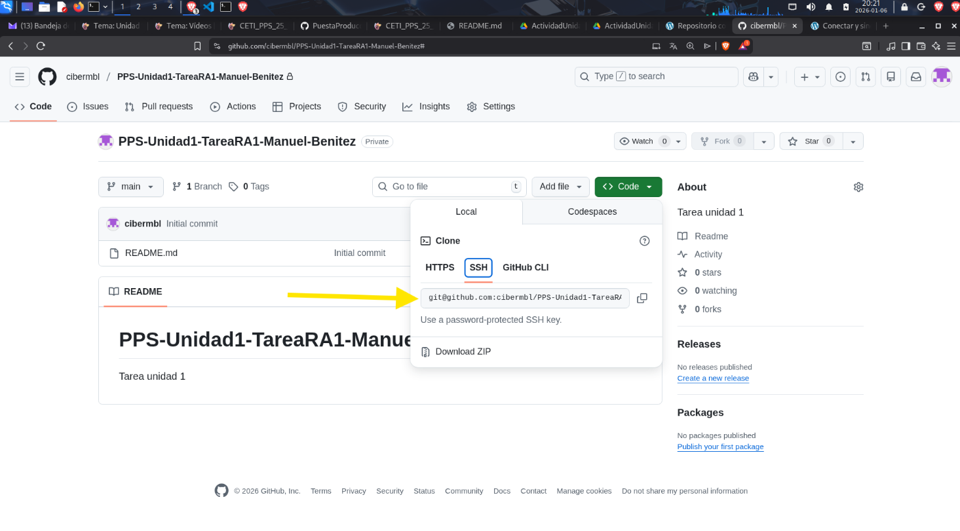Open the repository Settings tab
The height and width of the screenshot is (531, 960).
click(x=491, y=107)
